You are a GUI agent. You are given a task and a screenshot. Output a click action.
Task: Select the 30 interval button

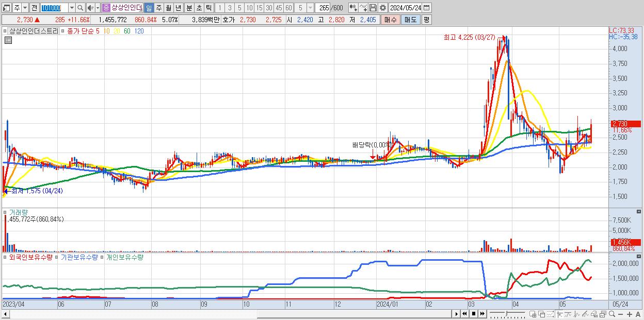(x=269, y=8)
